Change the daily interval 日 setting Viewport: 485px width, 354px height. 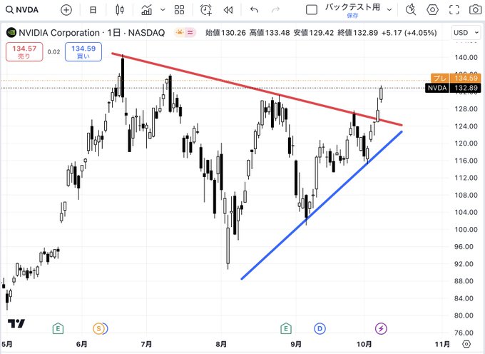click(x=93, y=10)
